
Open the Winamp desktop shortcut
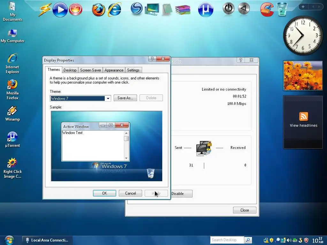pos(12,114)
